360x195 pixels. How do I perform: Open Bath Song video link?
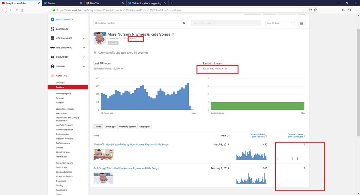126,168
